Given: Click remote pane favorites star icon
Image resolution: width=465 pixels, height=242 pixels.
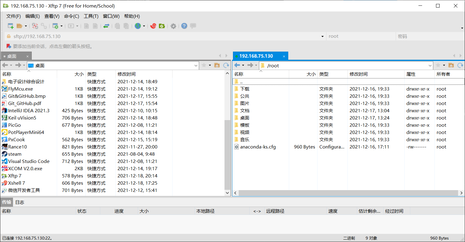Looking at the screenshot, I should click(438, 65).
